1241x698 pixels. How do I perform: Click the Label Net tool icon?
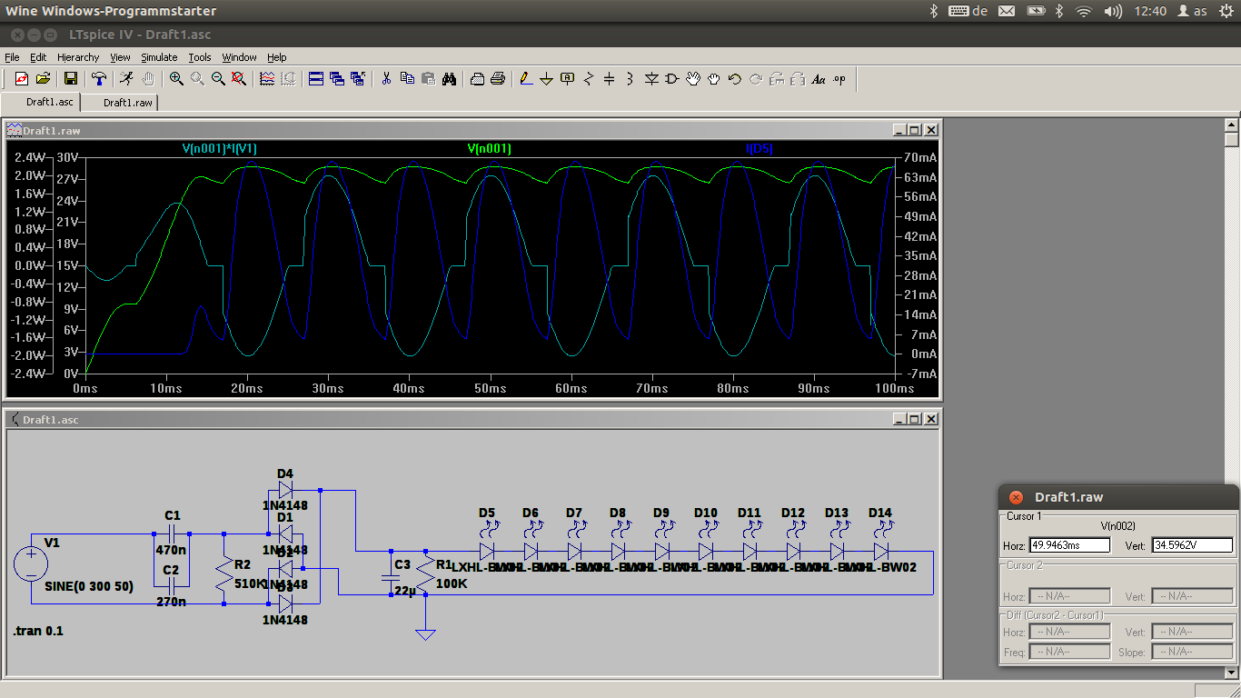tap(568, 79)
